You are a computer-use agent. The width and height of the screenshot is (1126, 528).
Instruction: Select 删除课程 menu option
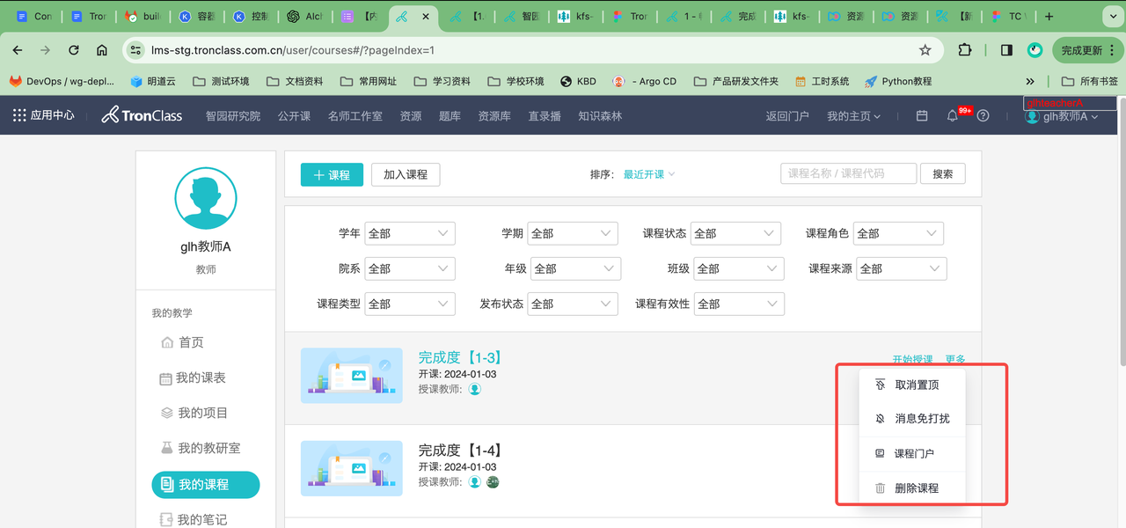(x=916, y=488)
